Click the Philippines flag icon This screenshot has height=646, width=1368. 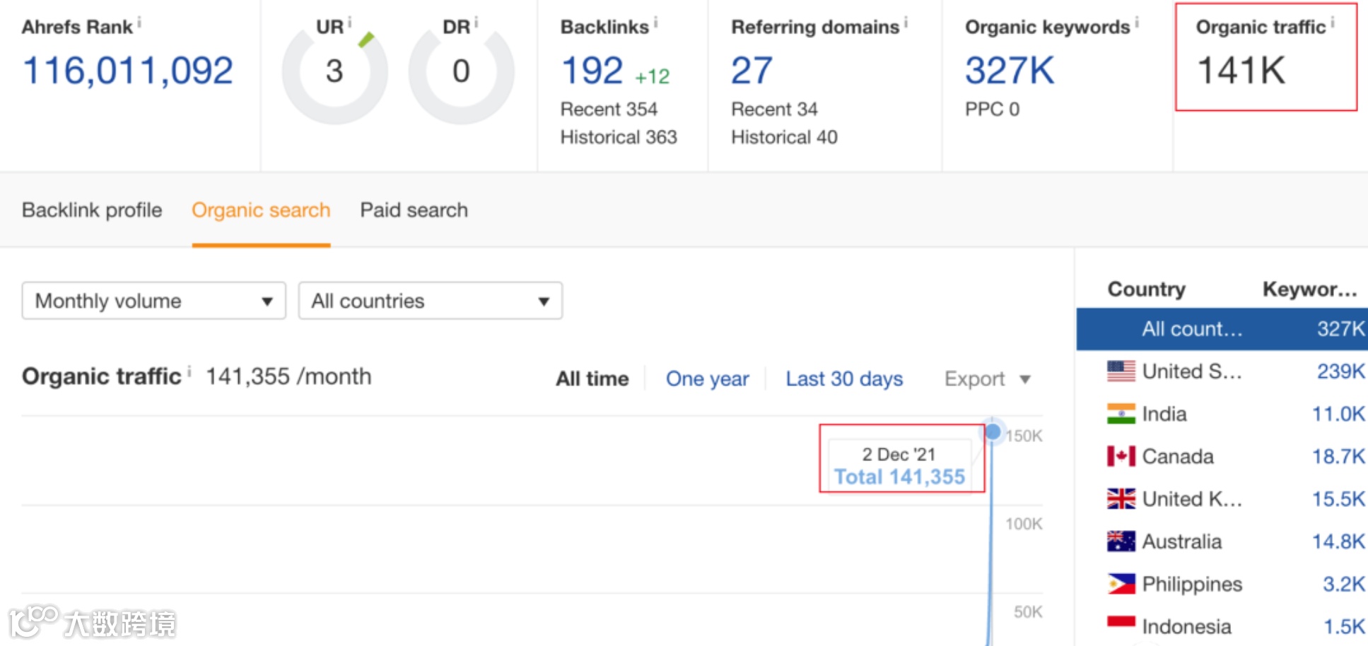click(x=1121, y=584)
